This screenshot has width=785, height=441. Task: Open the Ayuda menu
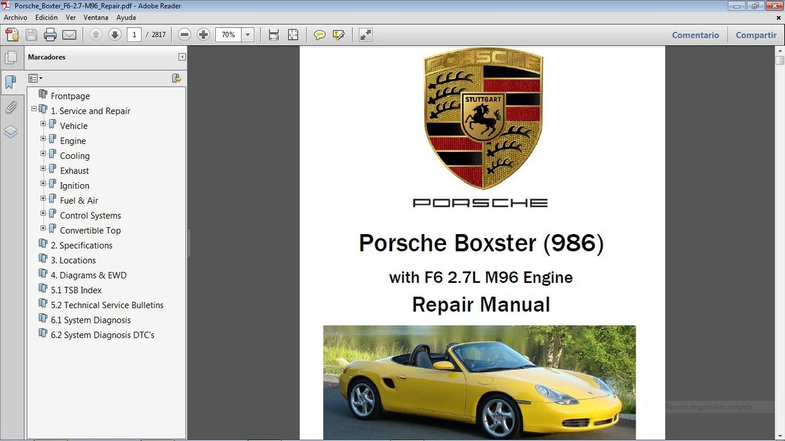[126, 18]
